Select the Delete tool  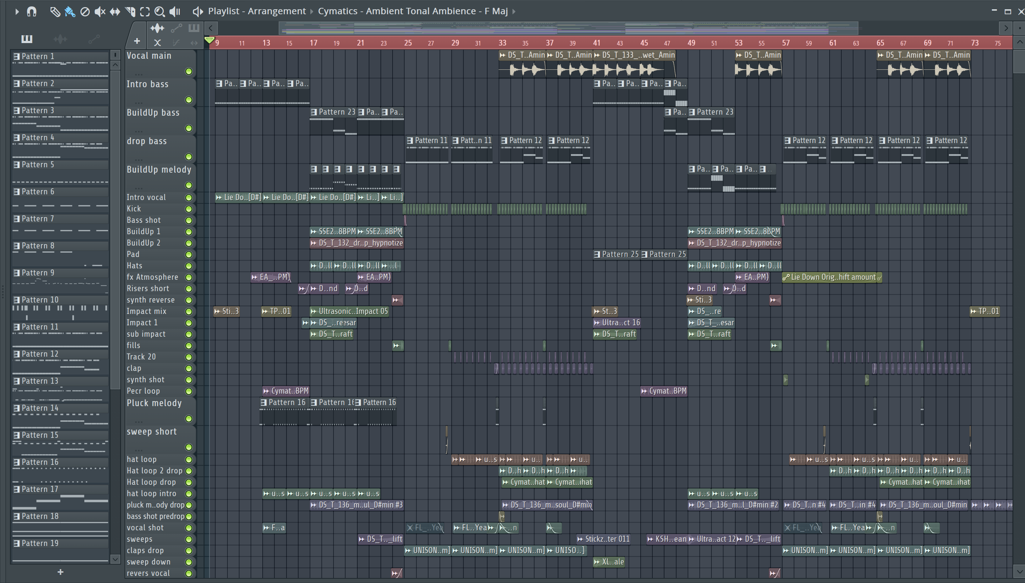click(x=85, y=12)
